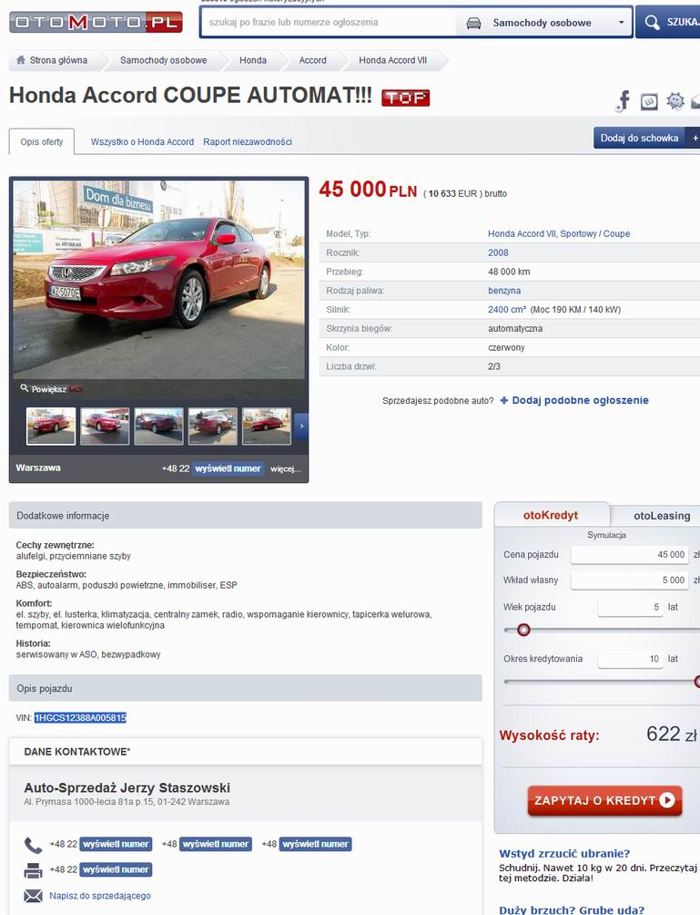Go to Honda breadcrumb
This screenshot has height=915, width=700.
point(253,60)
